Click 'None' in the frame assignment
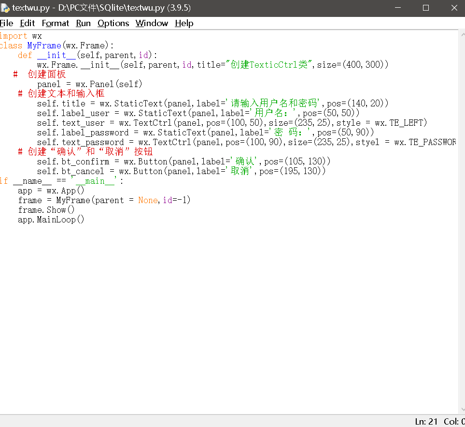 coord(148,200)
